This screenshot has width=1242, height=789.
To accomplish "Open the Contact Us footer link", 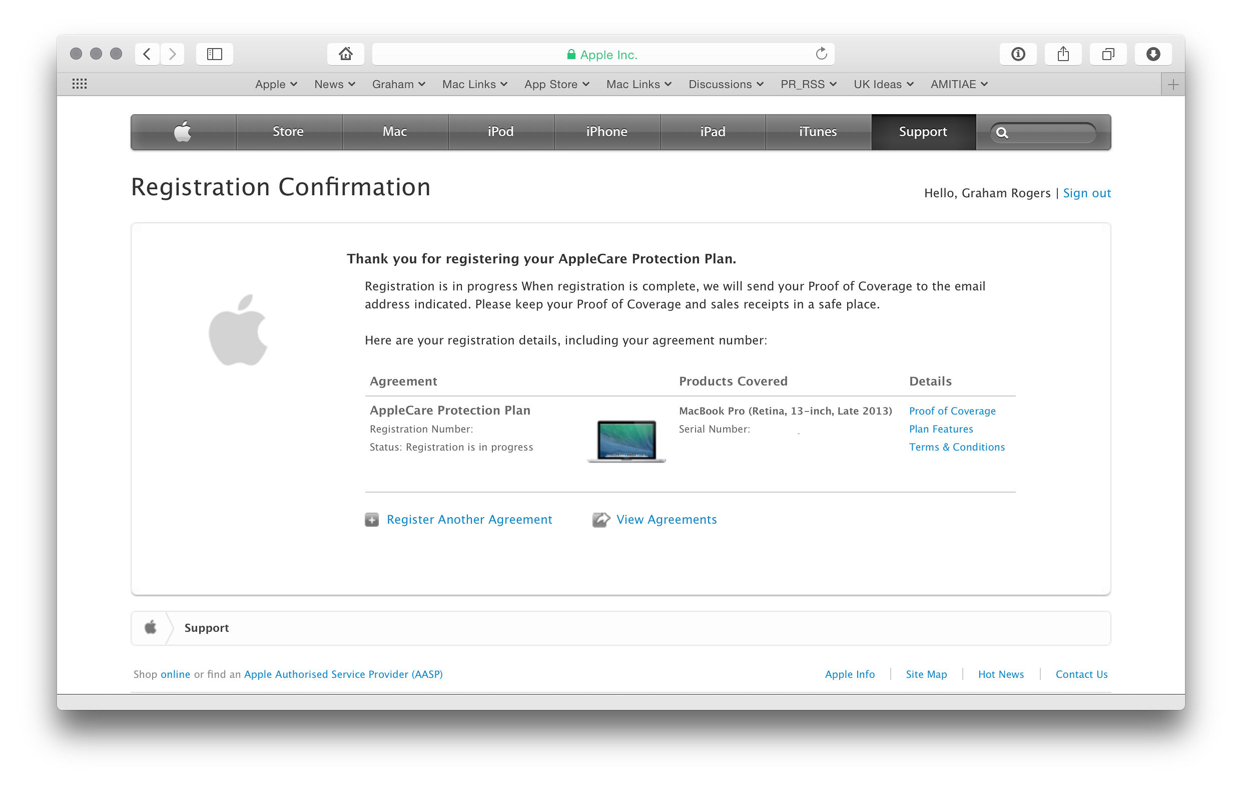I will point(1081,674).
